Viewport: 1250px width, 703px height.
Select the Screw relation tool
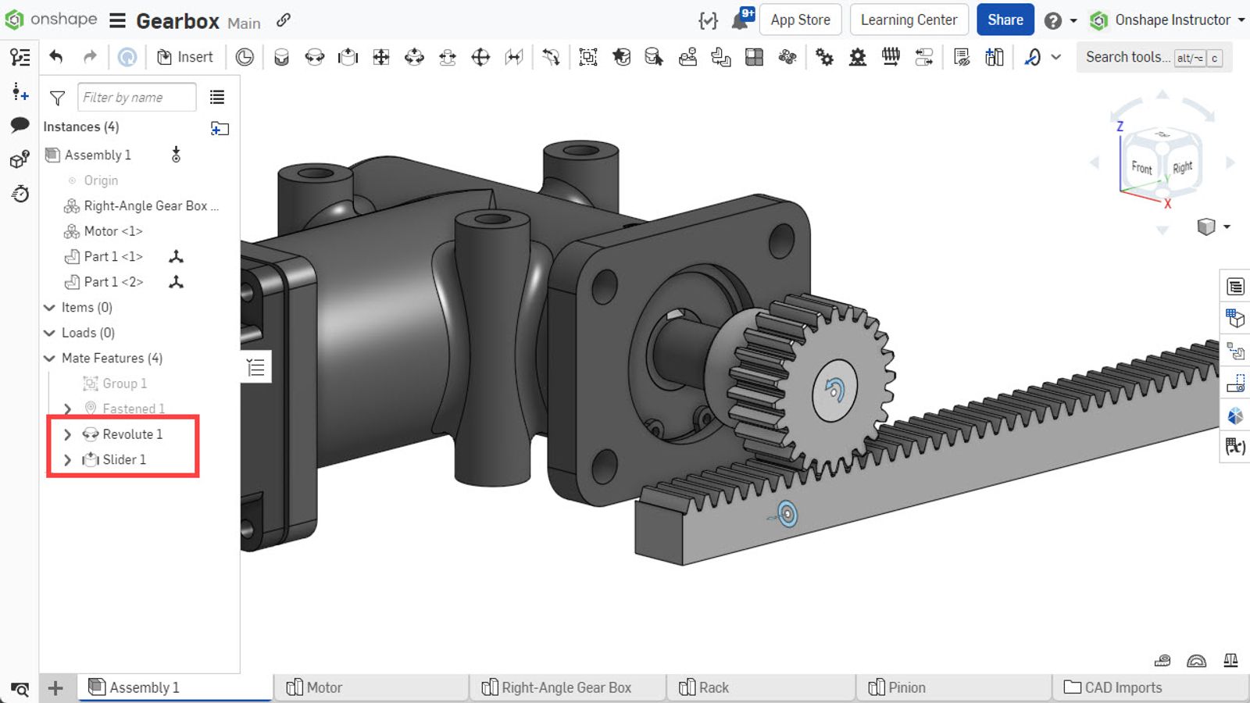(x=890, y=57)
